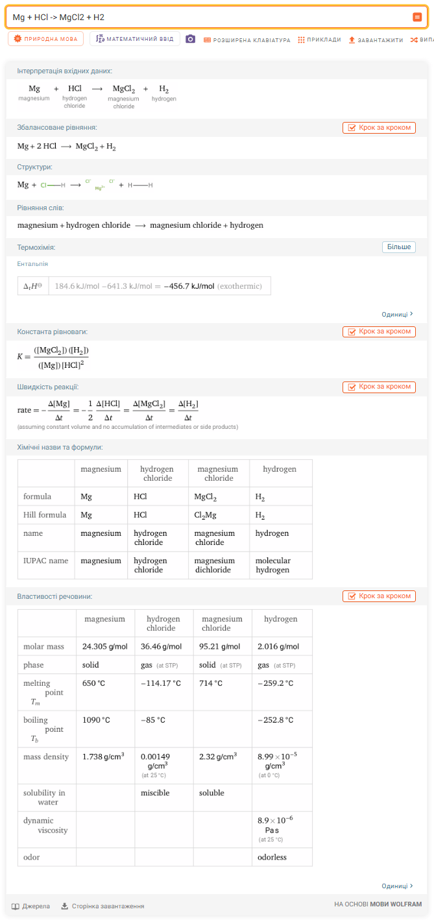Viewport: 434px width, 920px height.
Task: Show step-by-step for equilibrium constant
Action: [x=379, y=332]
